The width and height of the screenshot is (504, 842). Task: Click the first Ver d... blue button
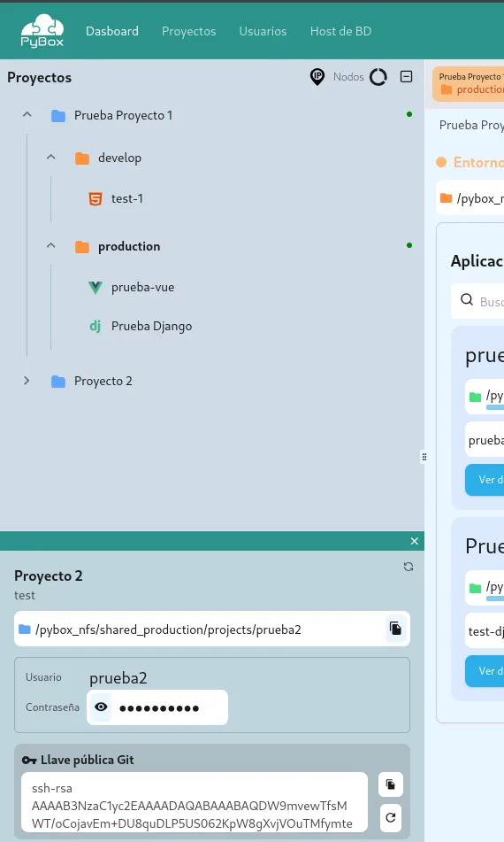pos(485,480)
